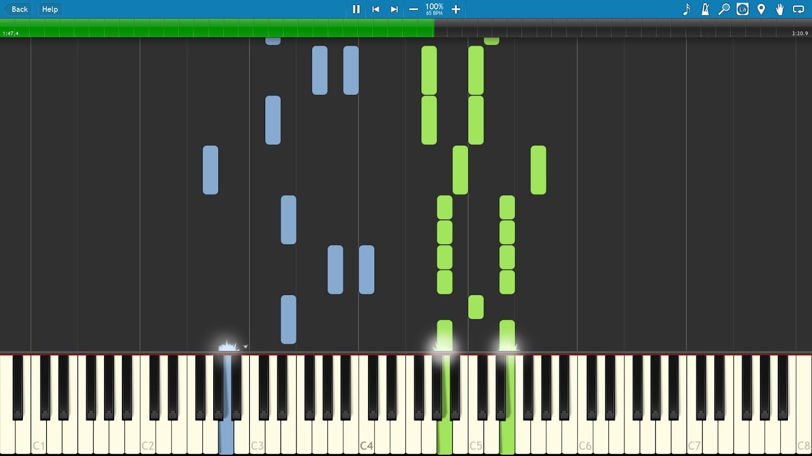Tap the C4 piano key
Image resolution: width=812 pixels, height=456 pixels.
[x=367, y=437]
